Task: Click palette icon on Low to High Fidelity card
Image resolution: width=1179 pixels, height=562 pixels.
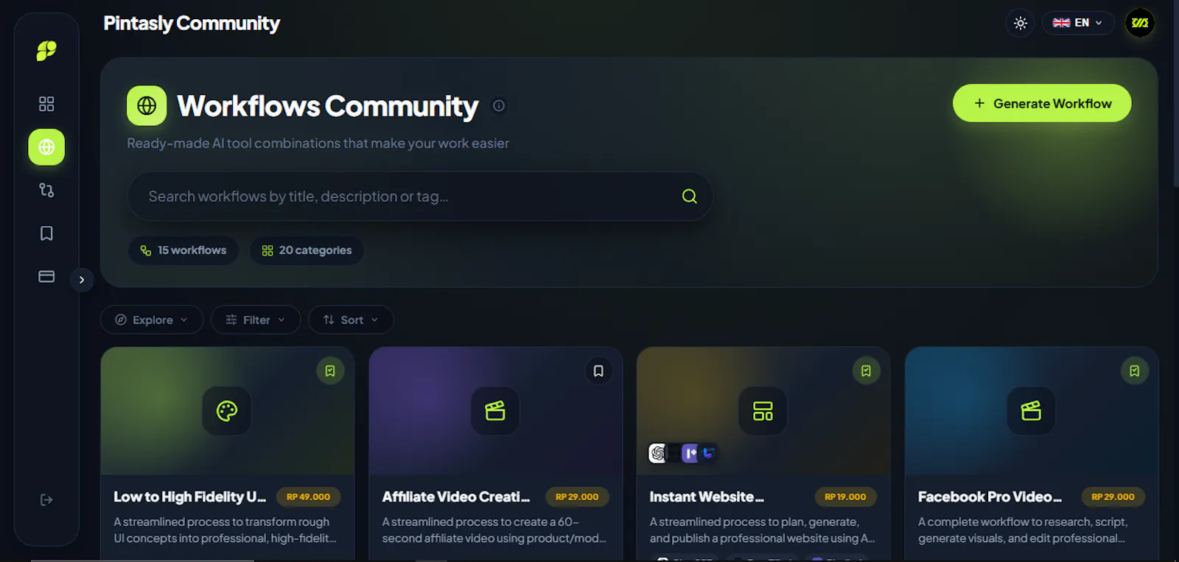Action: [x=227, y=411]
